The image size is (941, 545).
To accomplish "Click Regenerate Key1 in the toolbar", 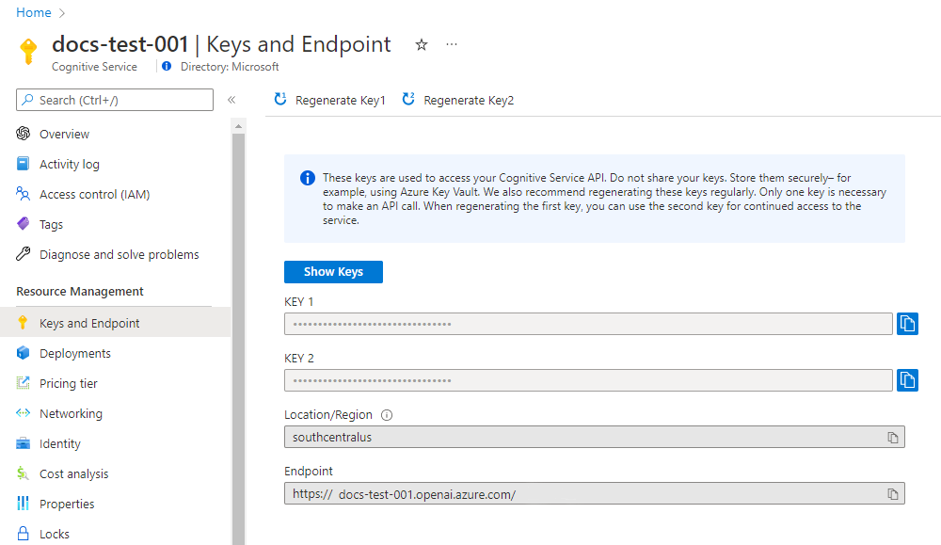I will [328, 99].
